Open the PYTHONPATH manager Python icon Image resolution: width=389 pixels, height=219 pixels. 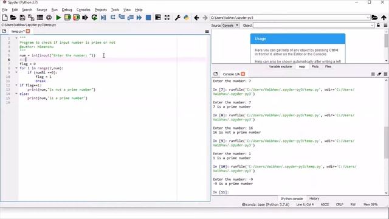coord(187,18)
